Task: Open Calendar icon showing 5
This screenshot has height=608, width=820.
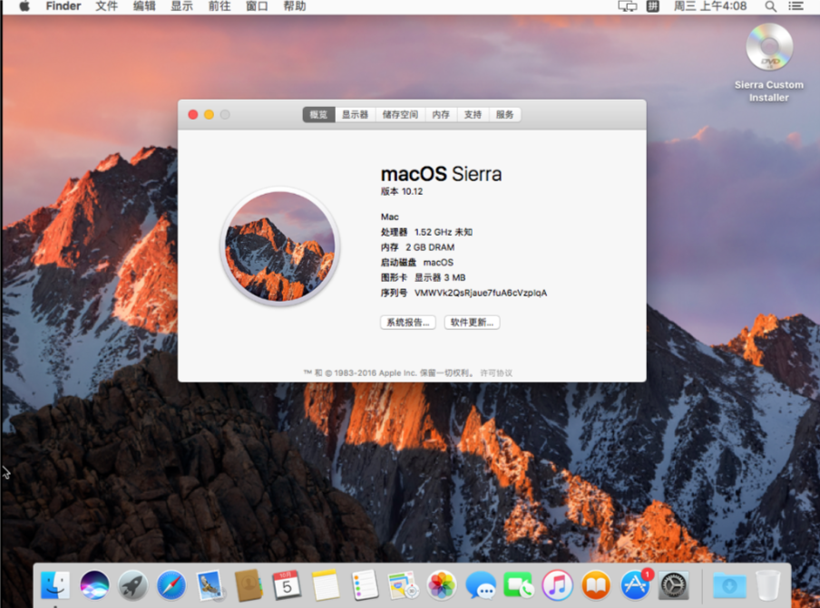Action: pos(287,585)
